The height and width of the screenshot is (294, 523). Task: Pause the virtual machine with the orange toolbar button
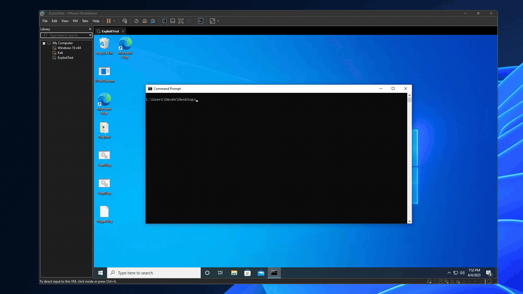[109, 21]
